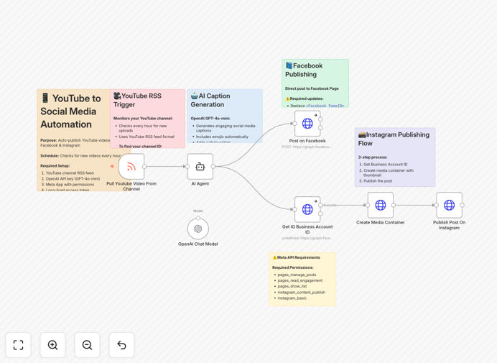Screen dimensions: 497x363
Task: Select the Publish Post On Instagram node
Action: point(449,206)
